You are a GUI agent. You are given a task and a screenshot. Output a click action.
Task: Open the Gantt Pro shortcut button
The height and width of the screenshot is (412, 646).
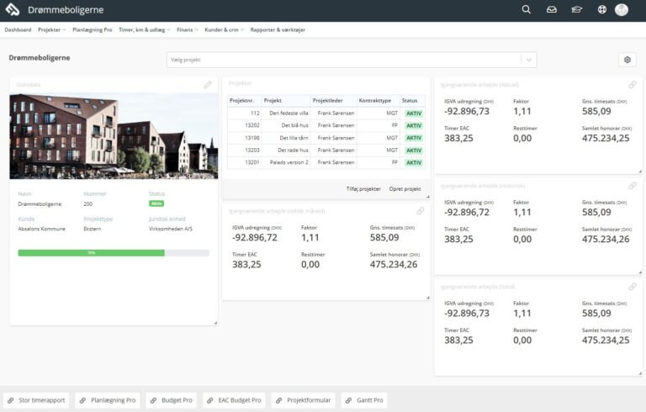363,400
